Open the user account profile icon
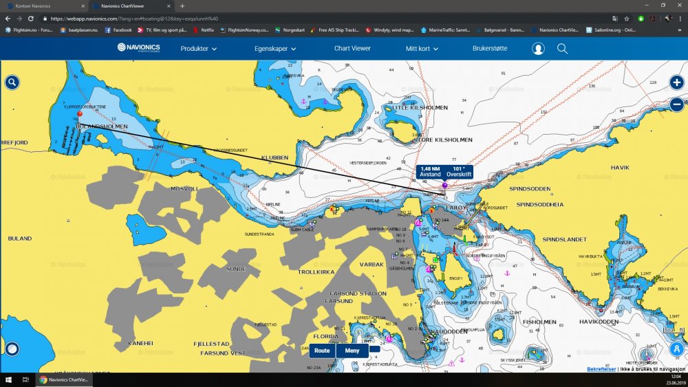The width and height of the screenshot is (688, 387). click(x=538, y=49)
